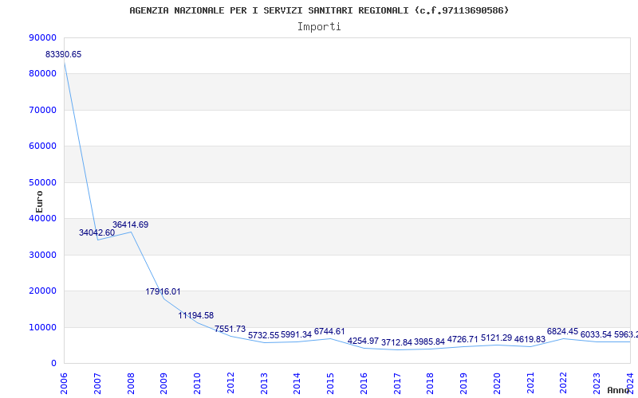Select the 2013 x-axis year label
The width and height of the screenshot is (638, 398).
[264, 384]
